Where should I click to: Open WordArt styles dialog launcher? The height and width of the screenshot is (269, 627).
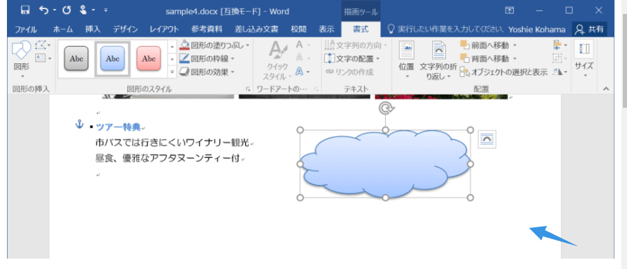(316, 89)
